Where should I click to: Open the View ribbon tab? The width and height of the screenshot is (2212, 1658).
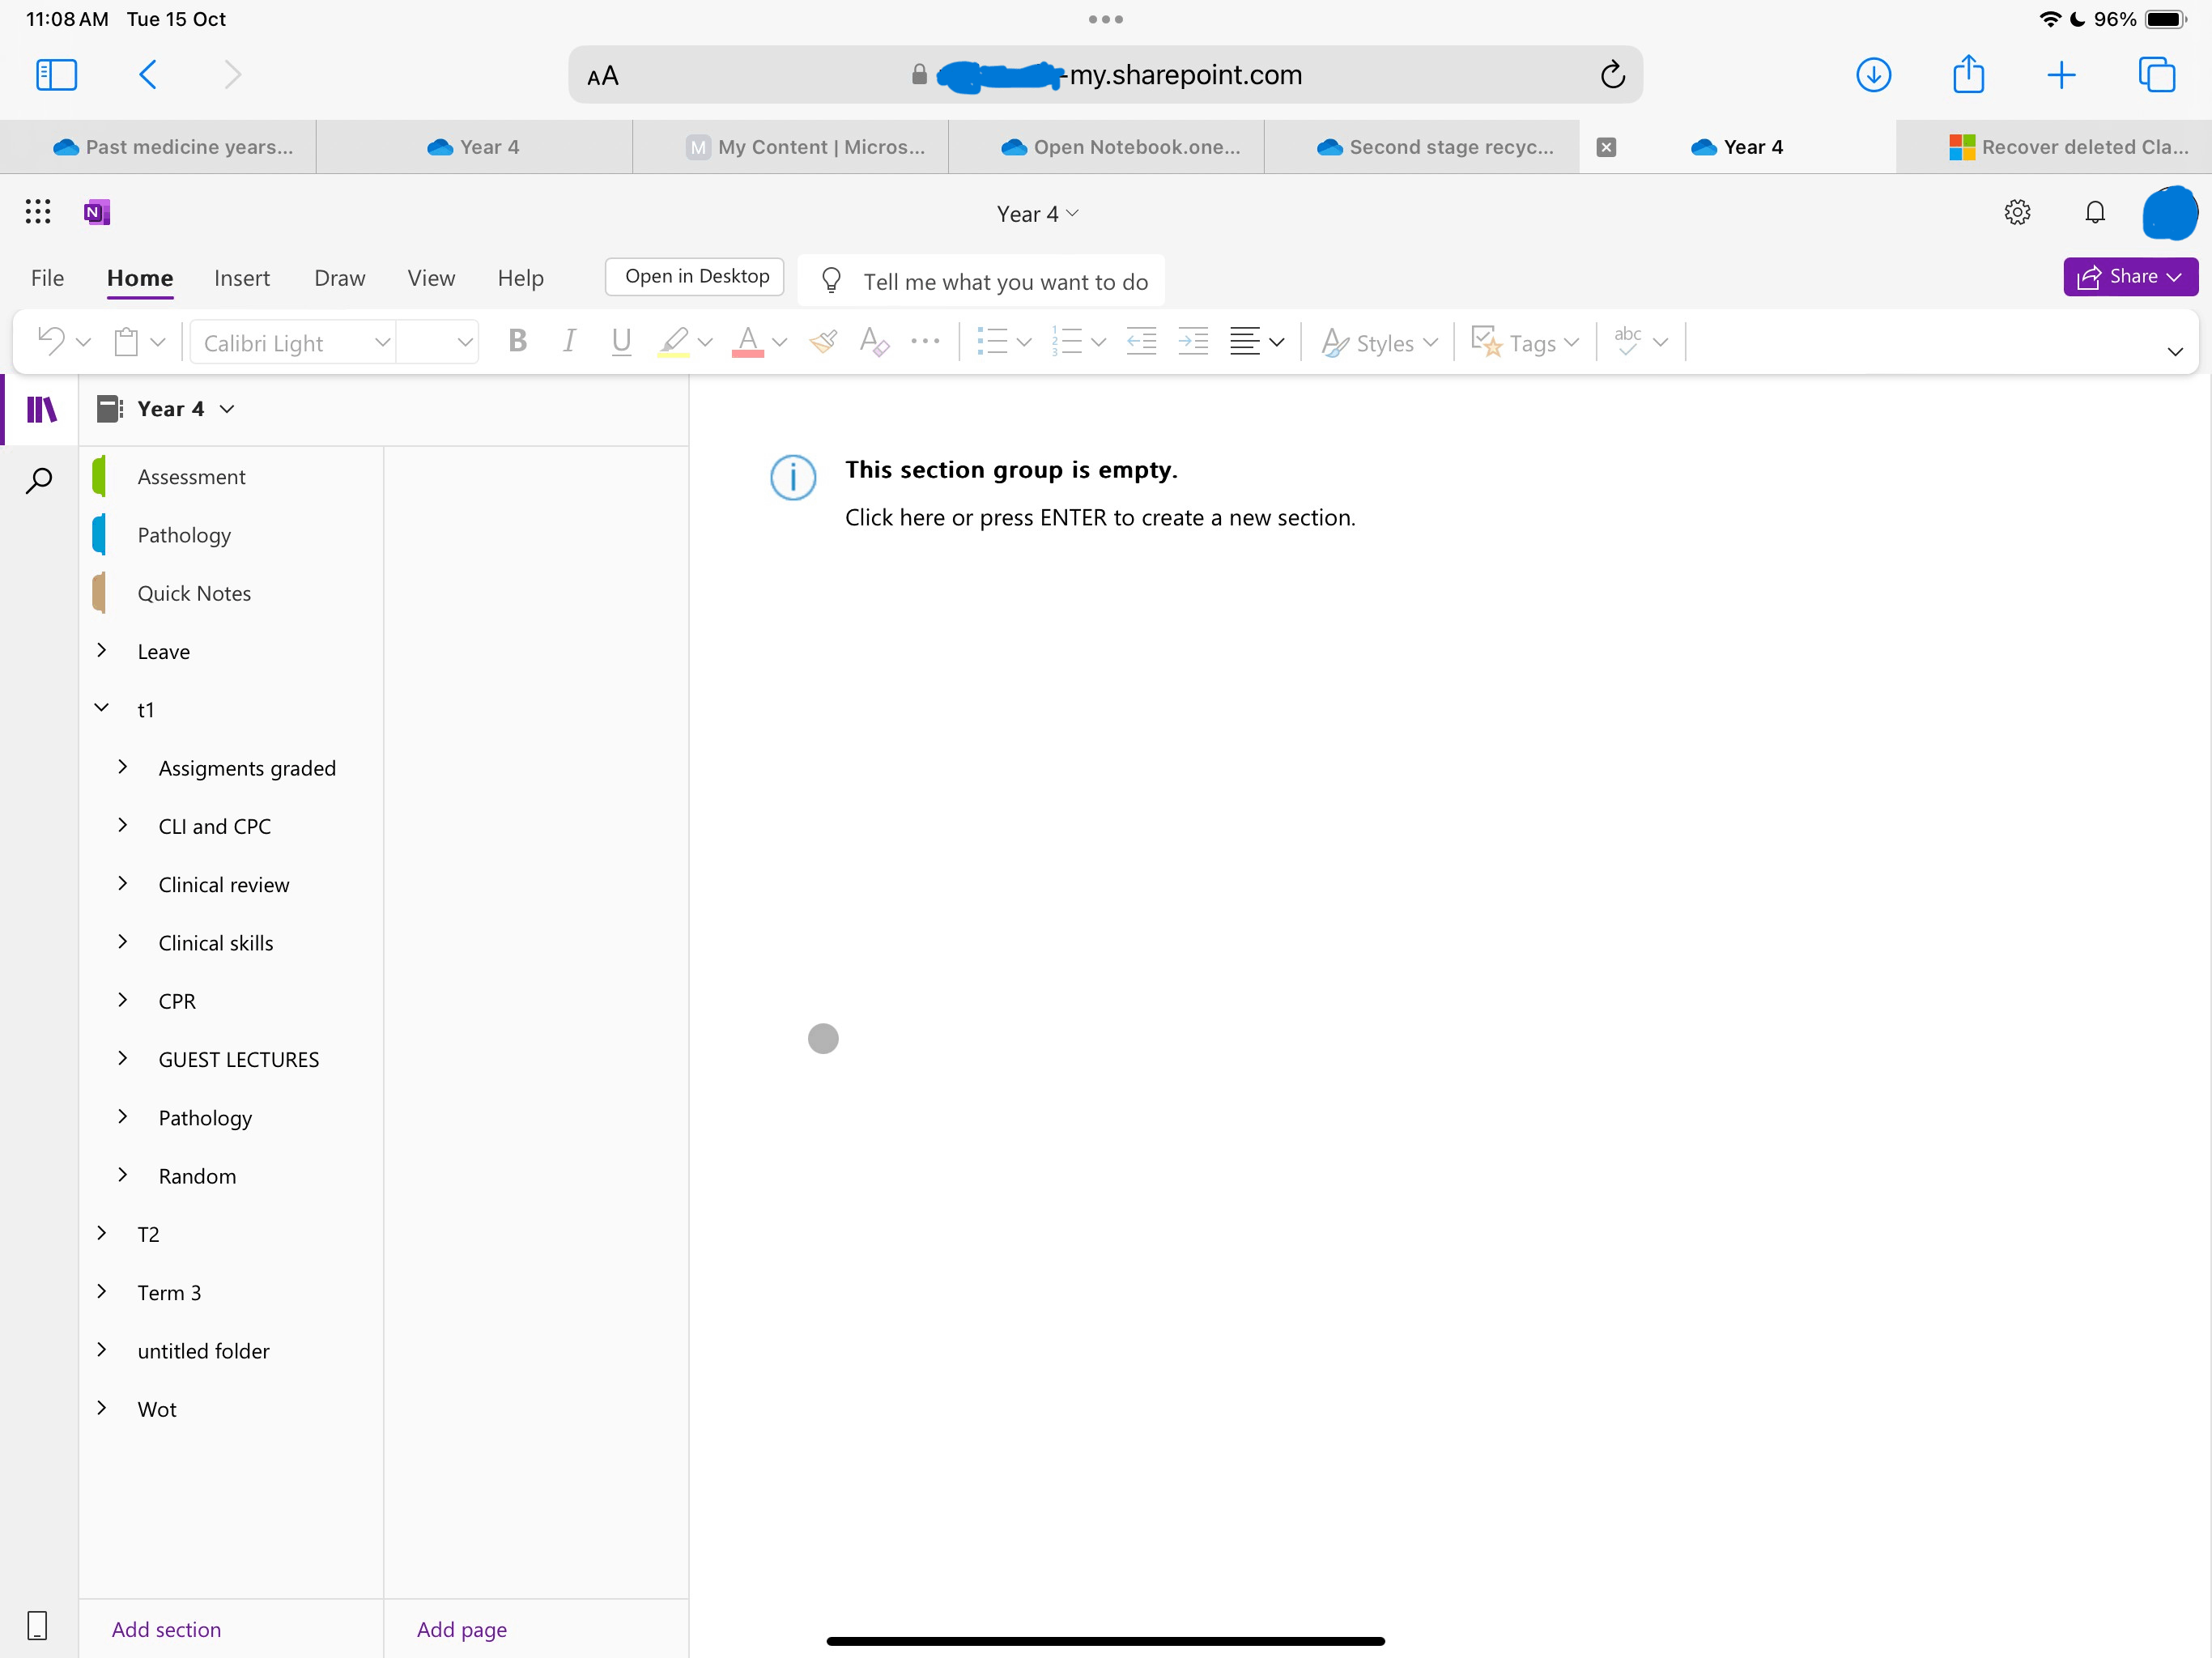(x=431, y=278)
